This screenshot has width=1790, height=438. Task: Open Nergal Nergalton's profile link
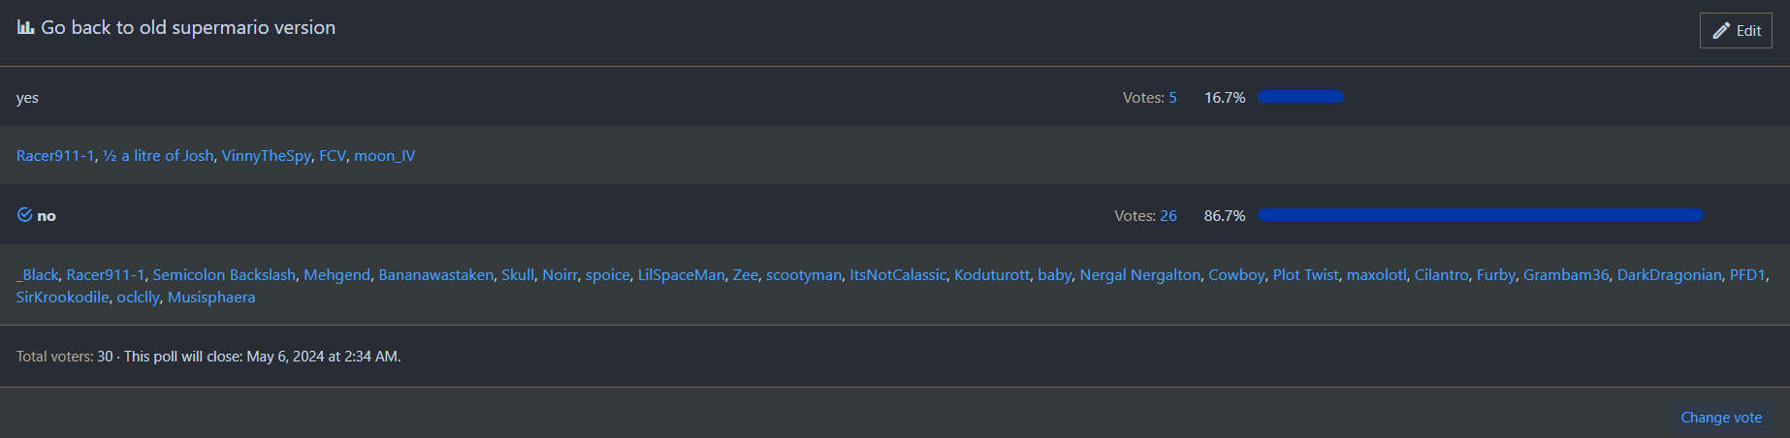click(x=1139, y=275)
